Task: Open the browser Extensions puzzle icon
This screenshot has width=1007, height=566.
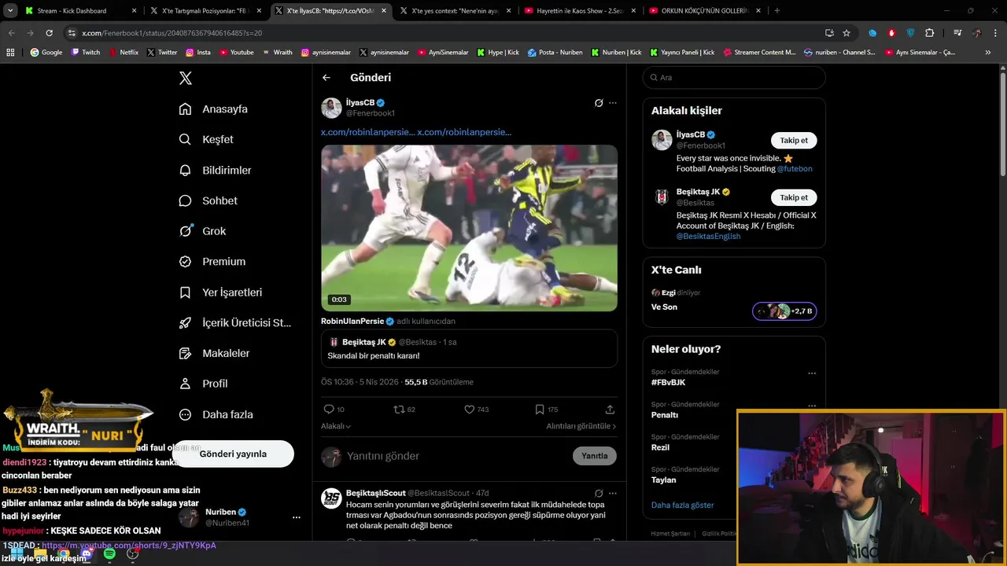Action: coord(930,33)
